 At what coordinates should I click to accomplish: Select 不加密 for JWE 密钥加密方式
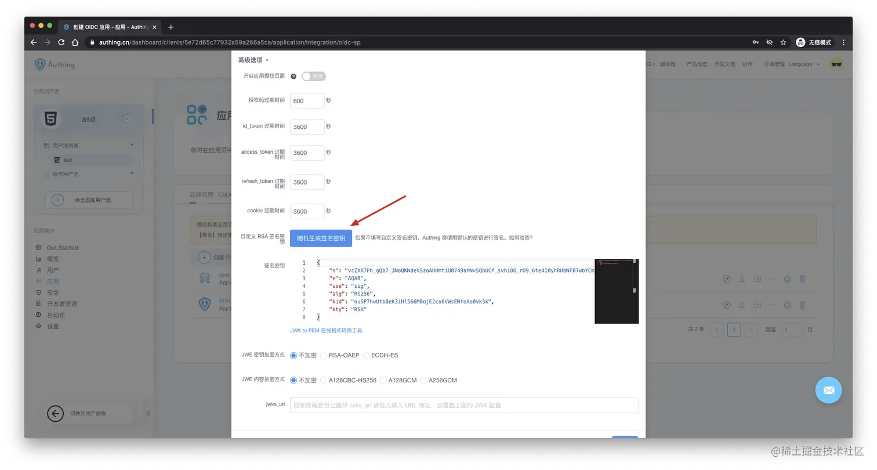point(293,355)
